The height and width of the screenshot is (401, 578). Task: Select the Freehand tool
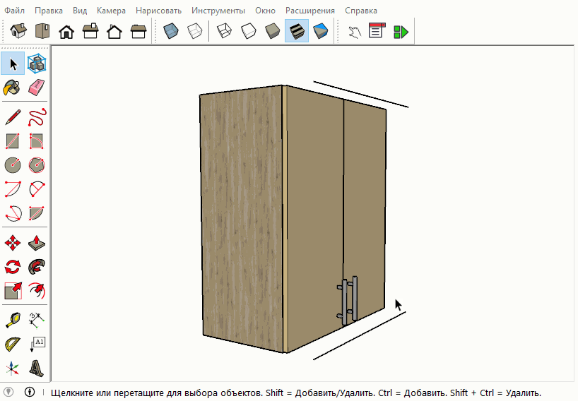click(x=37, y=117)
